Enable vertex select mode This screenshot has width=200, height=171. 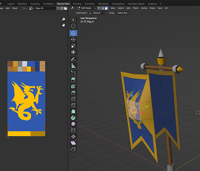99,8
